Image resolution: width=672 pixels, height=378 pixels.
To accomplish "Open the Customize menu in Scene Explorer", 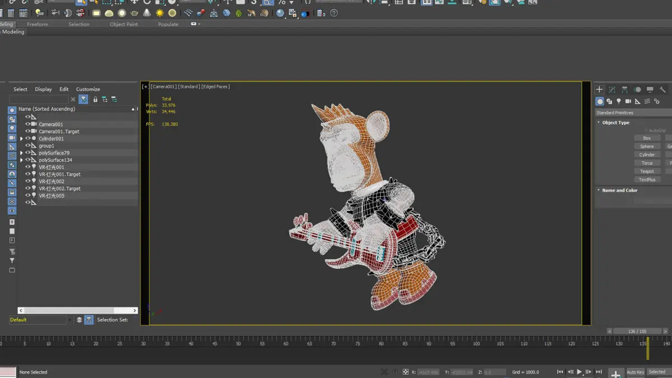I will pos(88,89).
